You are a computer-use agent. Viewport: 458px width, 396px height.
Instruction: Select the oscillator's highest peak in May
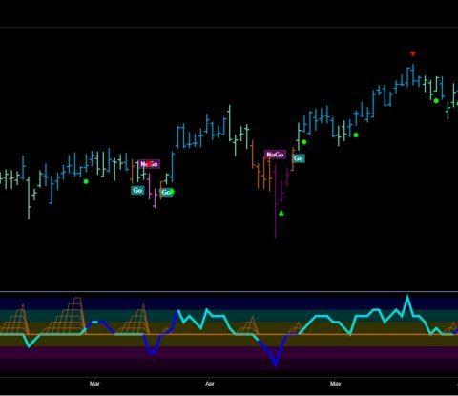point(407,298)
